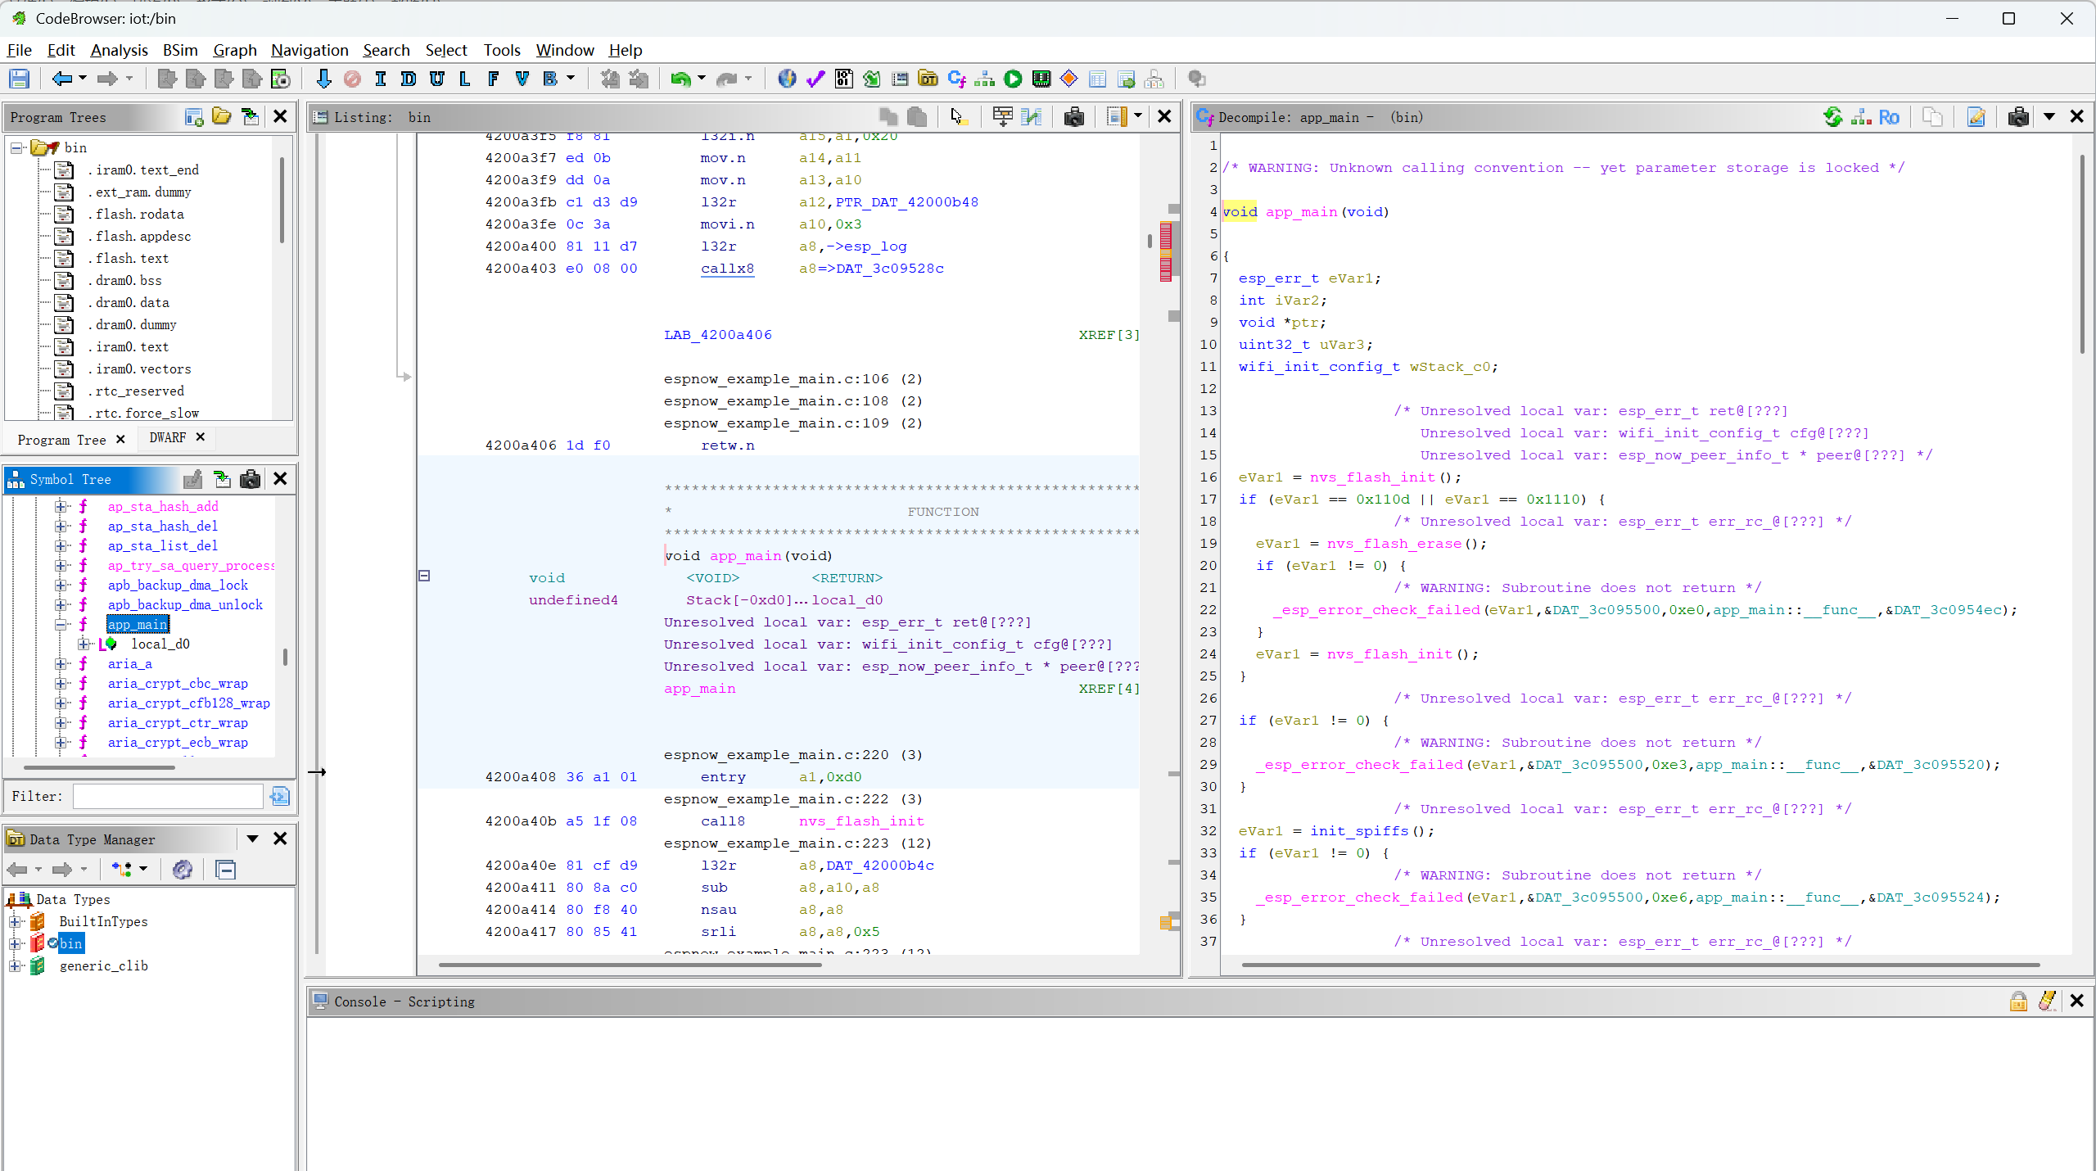Open the Memory Map icon
This screenshot has height=1171, width=2096.
point(1041,79)
